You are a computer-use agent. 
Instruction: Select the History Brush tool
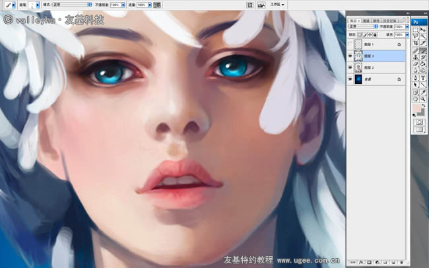pos(422,57)
